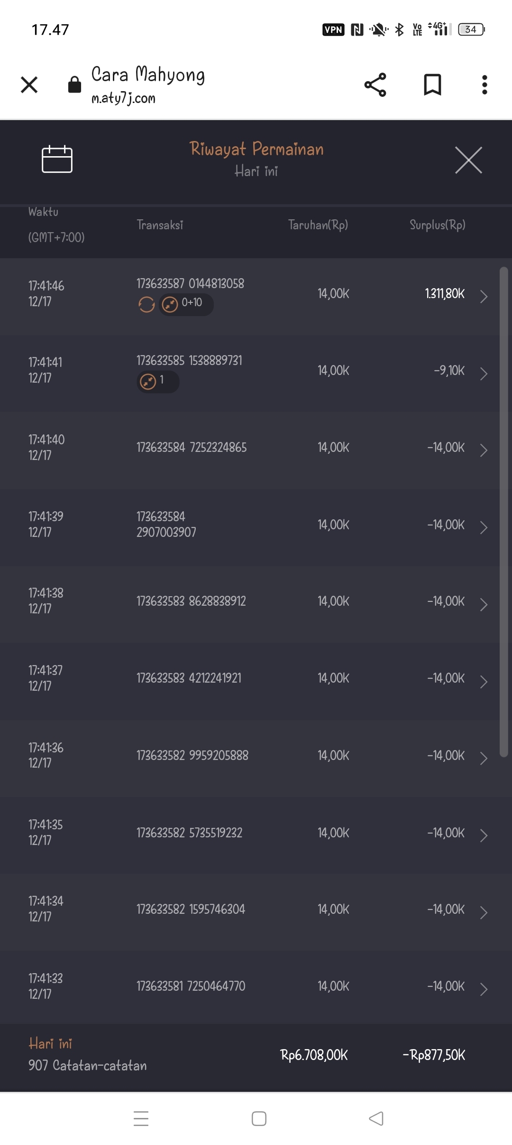512x1145 pixels.
Task: Open chevron for the 17:41:33 transaction
Action: [x=483, y=989]
